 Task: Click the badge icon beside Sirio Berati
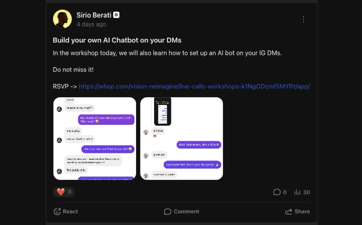[x=116, y=15]
